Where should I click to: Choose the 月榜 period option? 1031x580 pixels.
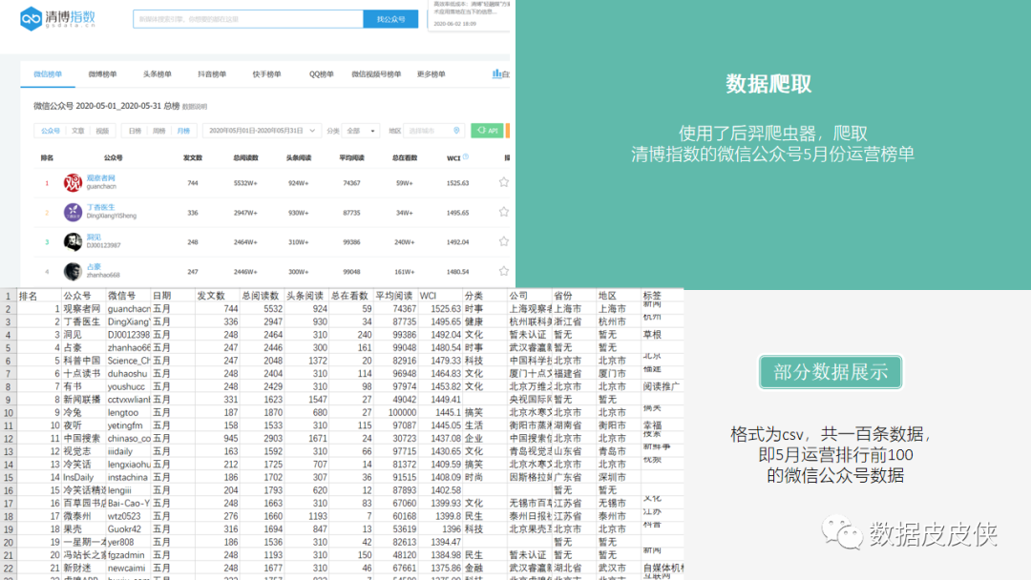coord(183,131)
